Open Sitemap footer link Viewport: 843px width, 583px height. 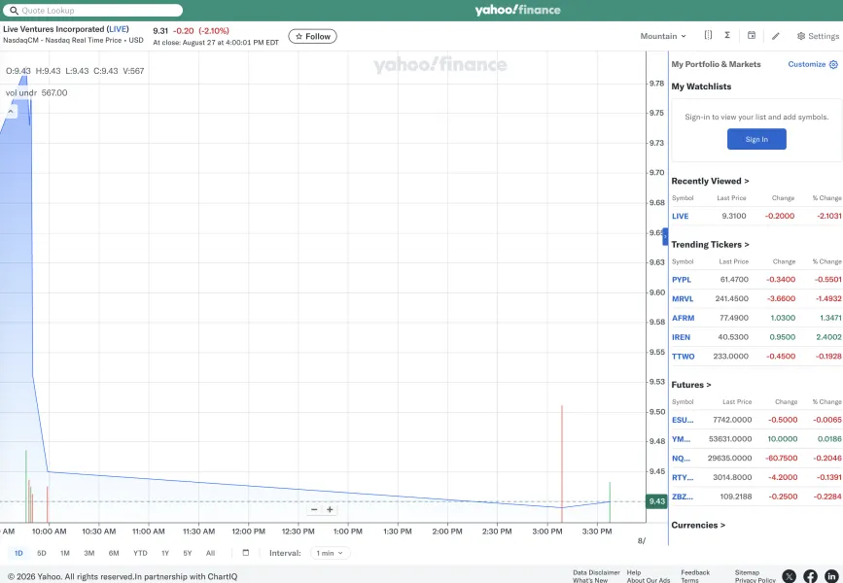[x=747, y=572]
